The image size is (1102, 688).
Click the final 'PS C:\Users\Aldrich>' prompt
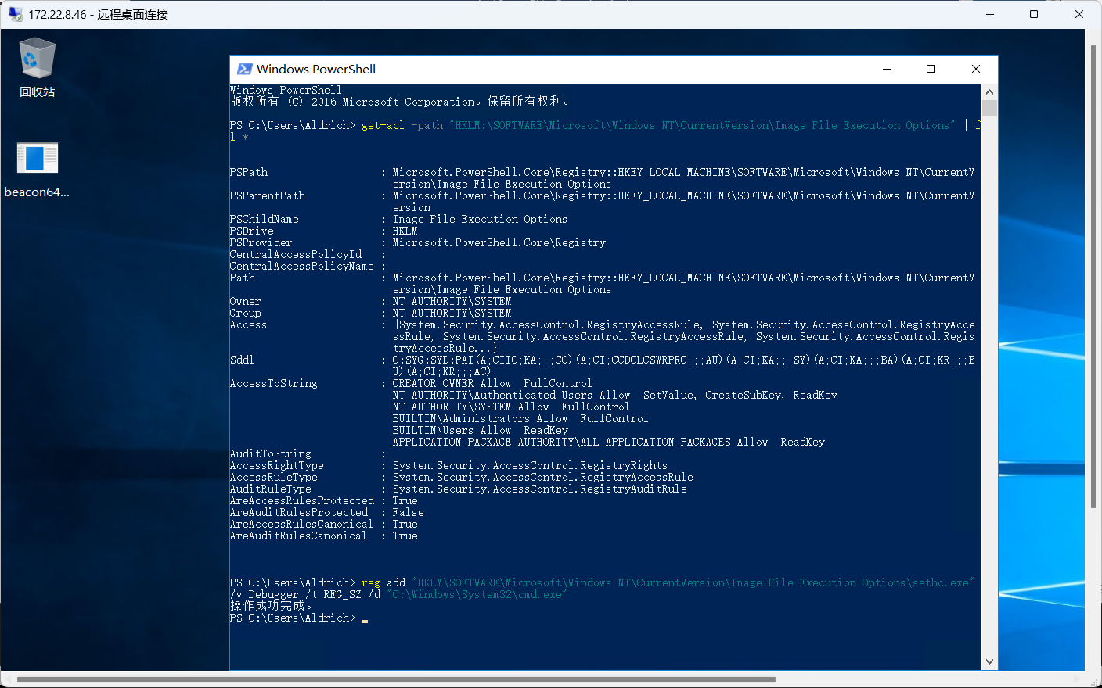click(x=293, y=618)
